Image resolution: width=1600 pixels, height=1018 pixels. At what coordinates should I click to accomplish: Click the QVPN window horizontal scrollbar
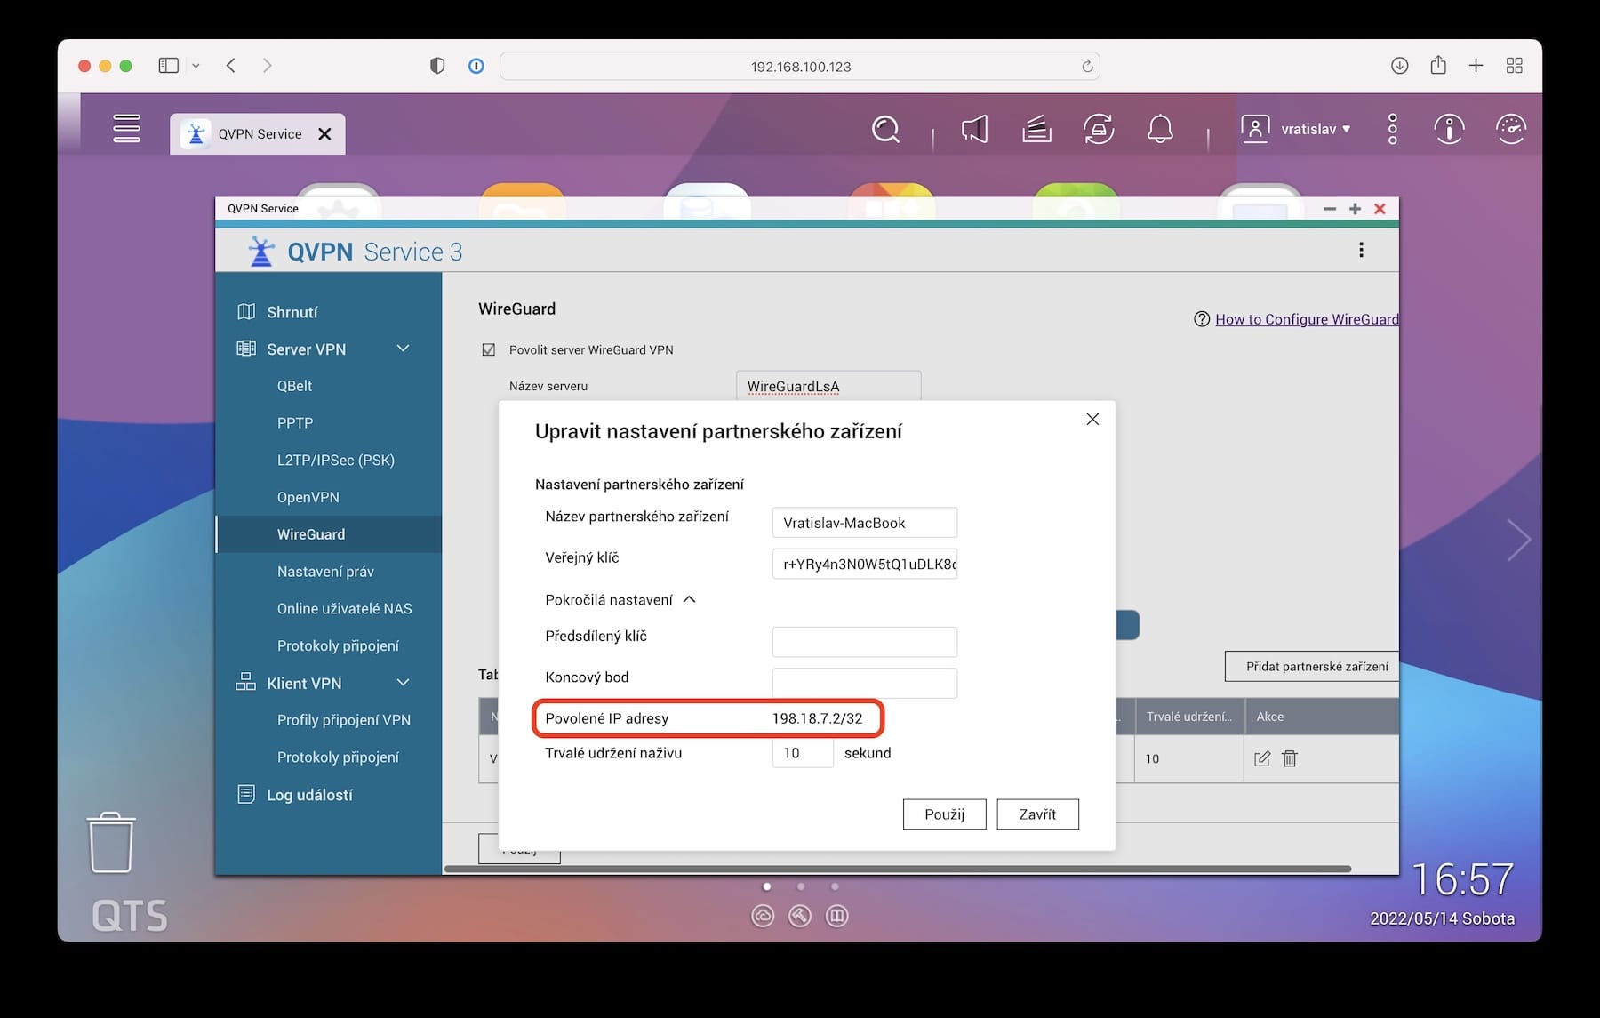point(898,869)
